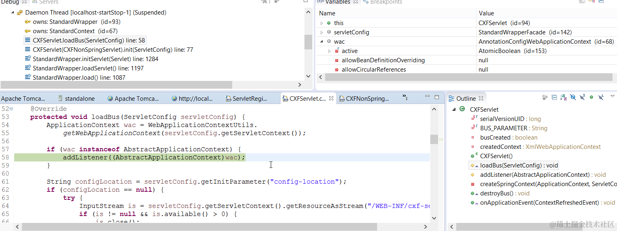The height and width of the screenshot is (231, 617).
Task: Toggle alphabetical Sort in Outline toolbar
Action: (x=563, y=97)
